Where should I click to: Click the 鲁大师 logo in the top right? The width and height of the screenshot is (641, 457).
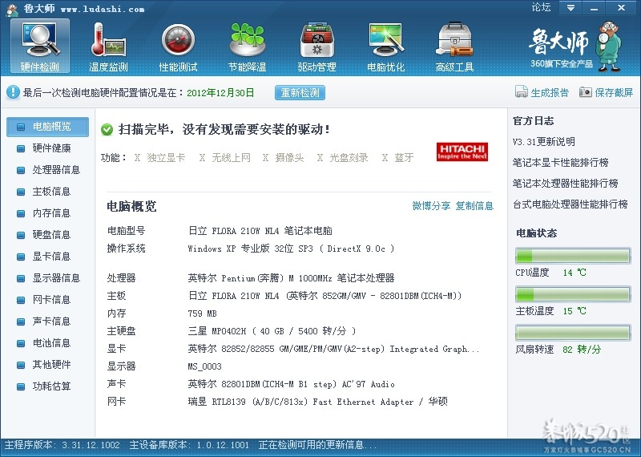click(575, 46)
